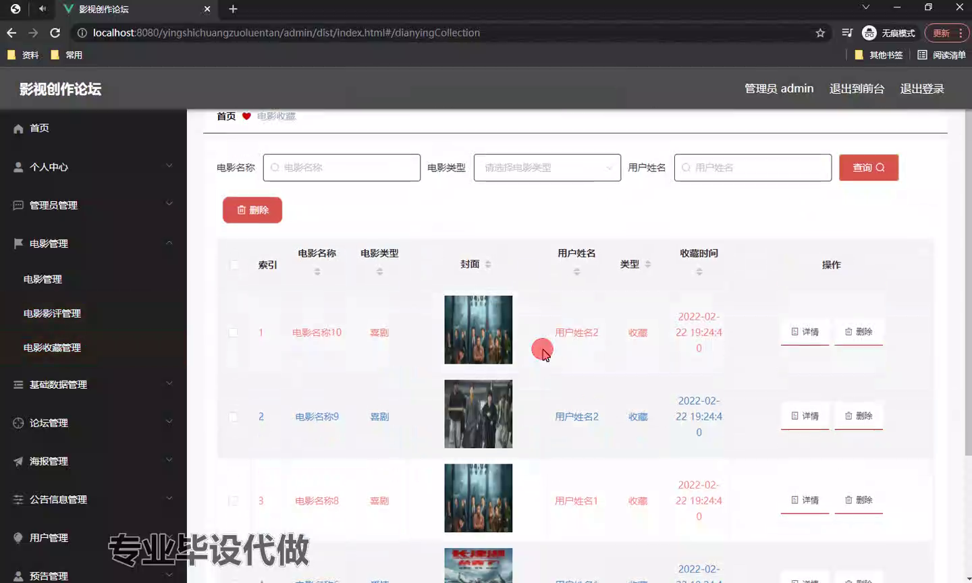The width and height of the screenshot is (972, 583).
Task: Reload the page with refresh icon
Action: click(x=55, y=32)
